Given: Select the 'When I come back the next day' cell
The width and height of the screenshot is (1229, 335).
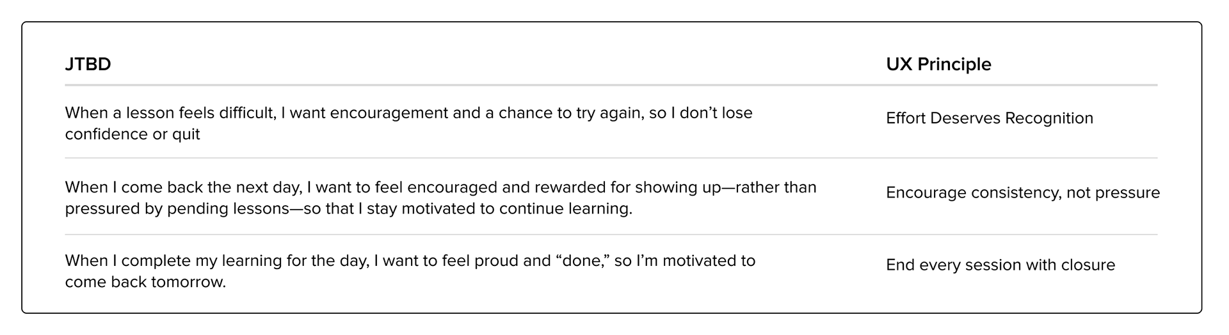Looking at the screenshot, I should 440,198.
